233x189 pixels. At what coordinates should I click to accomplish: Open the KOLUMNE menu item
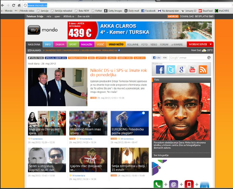133,44
